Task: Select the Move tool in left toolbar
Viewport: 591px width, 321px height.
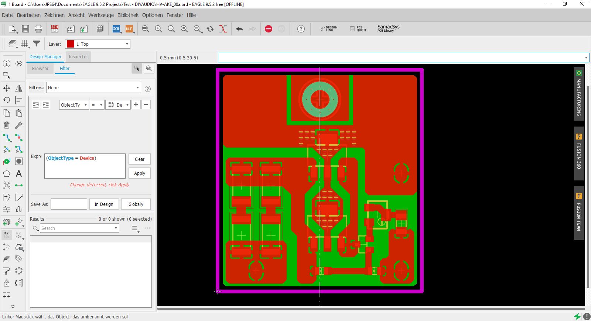Action: (x=7, y=88)
